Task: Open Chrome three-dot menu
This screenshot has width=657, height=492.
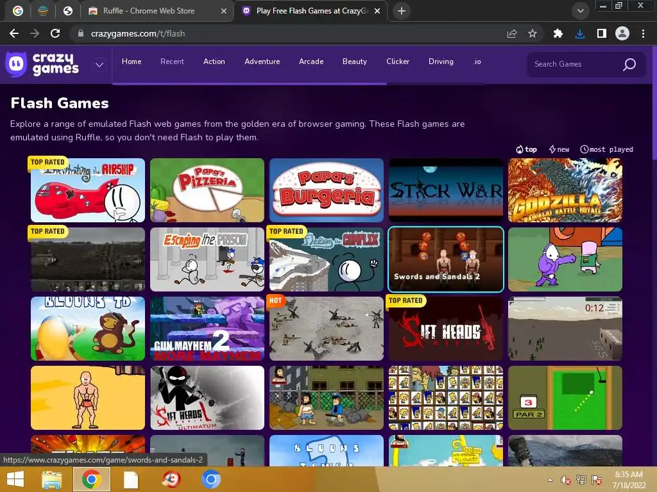Action: tap(643, 33)
